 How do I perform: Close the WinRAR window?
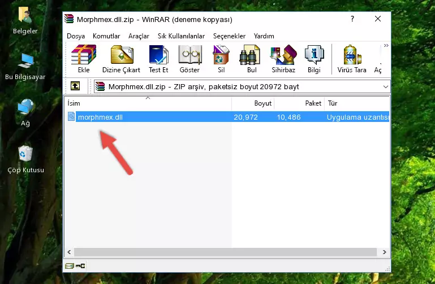tap(377, 19)
